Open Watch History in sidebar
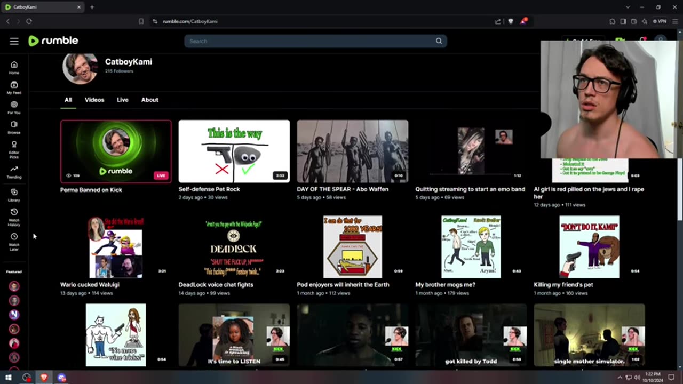The width and height of the screenshot is (683, 384). click(14, 217)
